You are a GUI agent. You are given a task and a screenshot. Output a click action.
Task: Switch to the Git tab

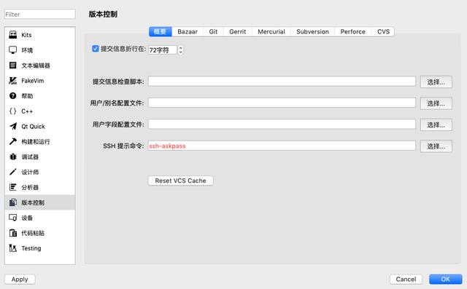(213, 32)
